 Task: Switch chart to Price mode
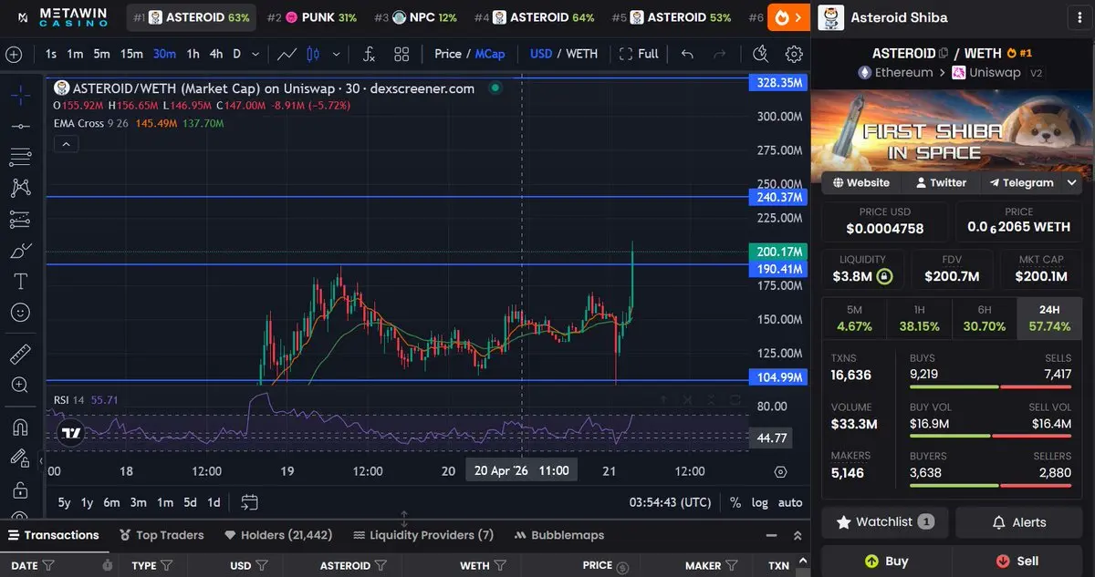point(448,54)
